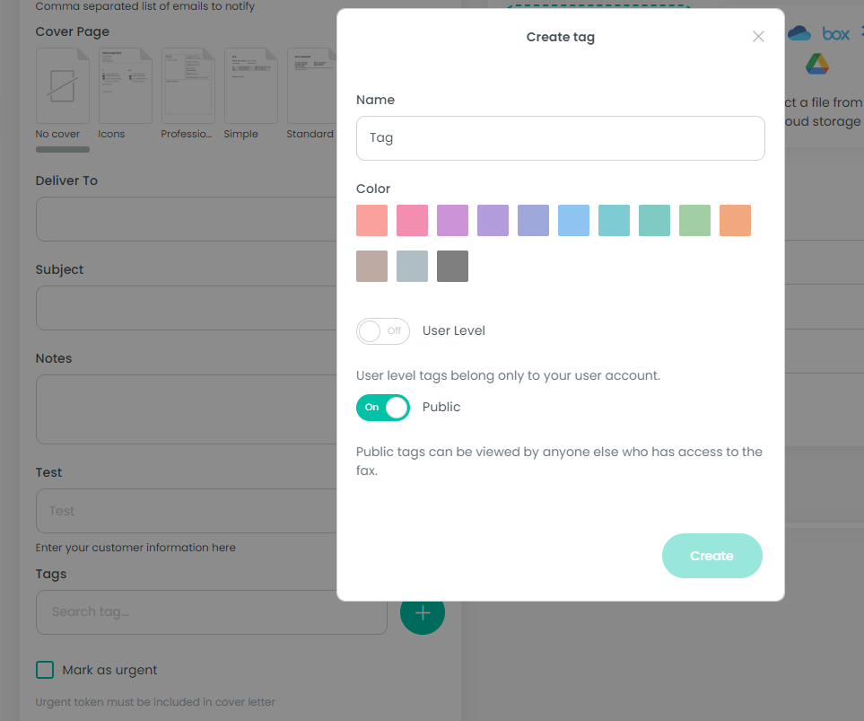Turn off the Public tag switch
Viewport: 864px width, 721px height.
(383, 408)
